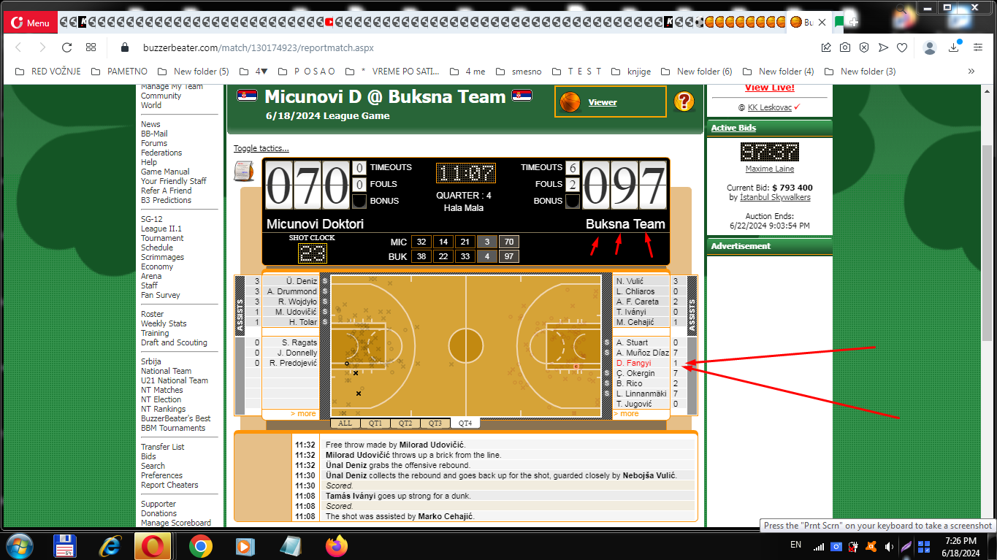Select player N. Vulić in roster

[x=630, y=281]
